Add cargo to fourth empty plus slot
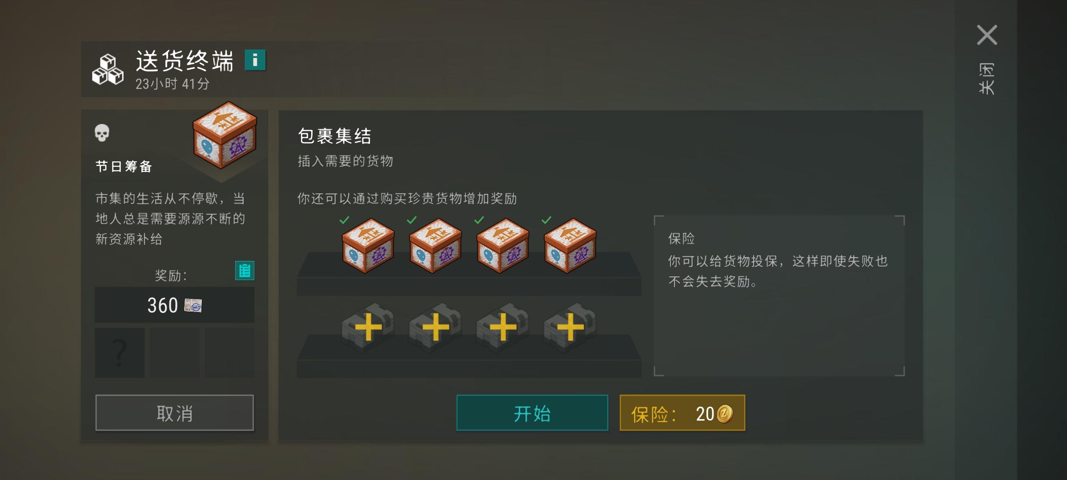Screen dimensions: 1067x480 570,328
